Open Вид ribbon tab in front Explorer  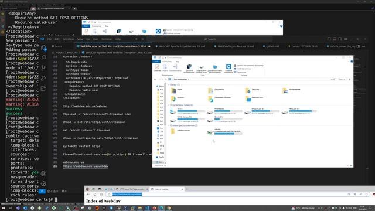(x=177, y=62)
